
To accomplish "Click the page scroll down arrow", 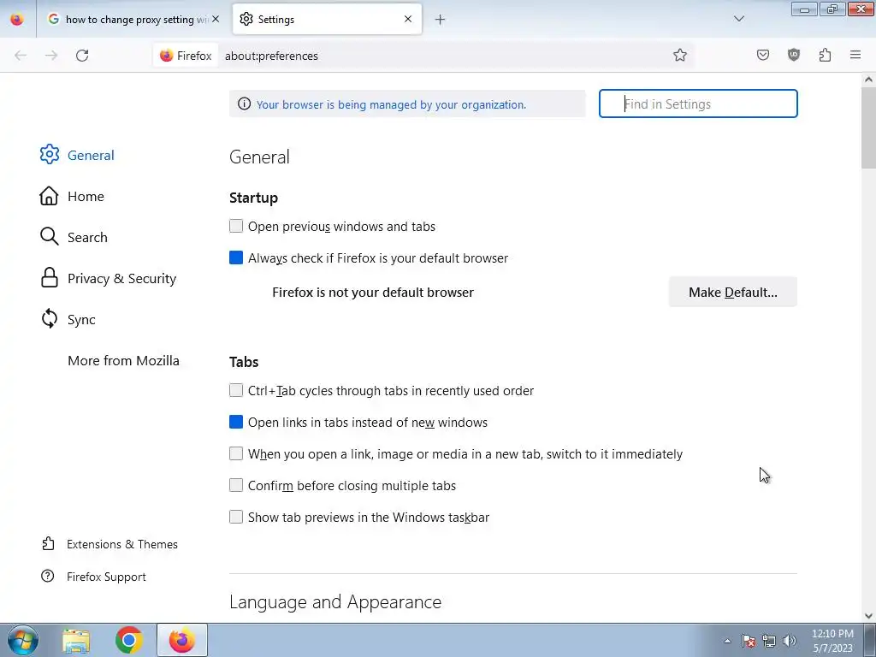I will tap(868, 616).
